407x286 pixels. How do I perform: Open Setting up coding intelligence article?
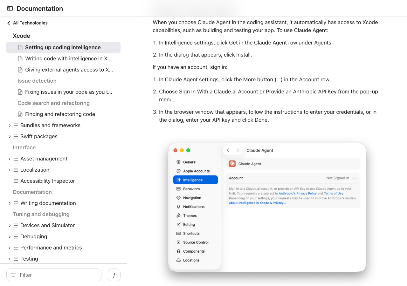(x=63, y=47)
